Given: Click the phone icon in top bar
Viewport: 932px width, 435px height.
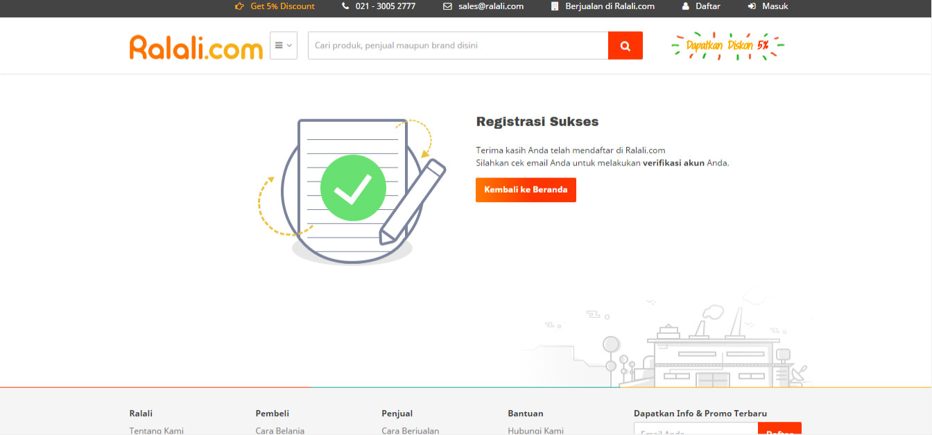Looking at the screenshot, I should [x=345, y=6].
